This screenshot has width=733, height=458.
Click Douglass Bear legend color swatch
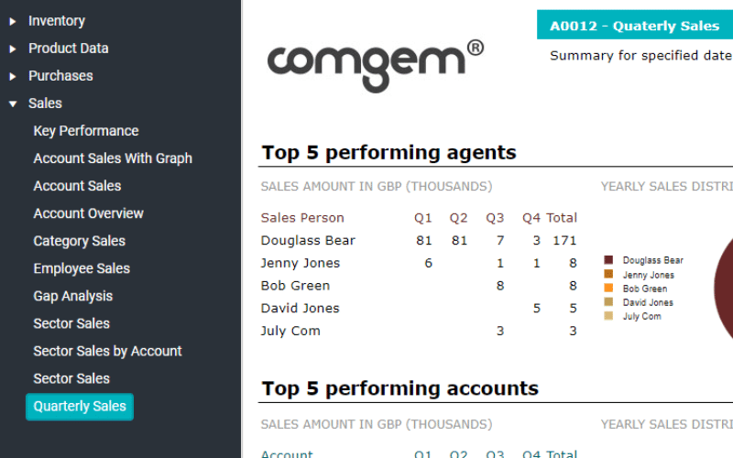pos(608,260)
